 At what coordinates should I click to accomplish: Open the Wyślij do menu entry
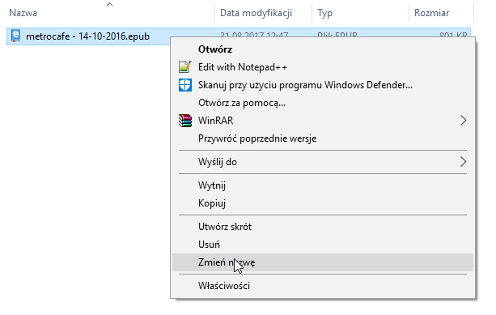323,162
